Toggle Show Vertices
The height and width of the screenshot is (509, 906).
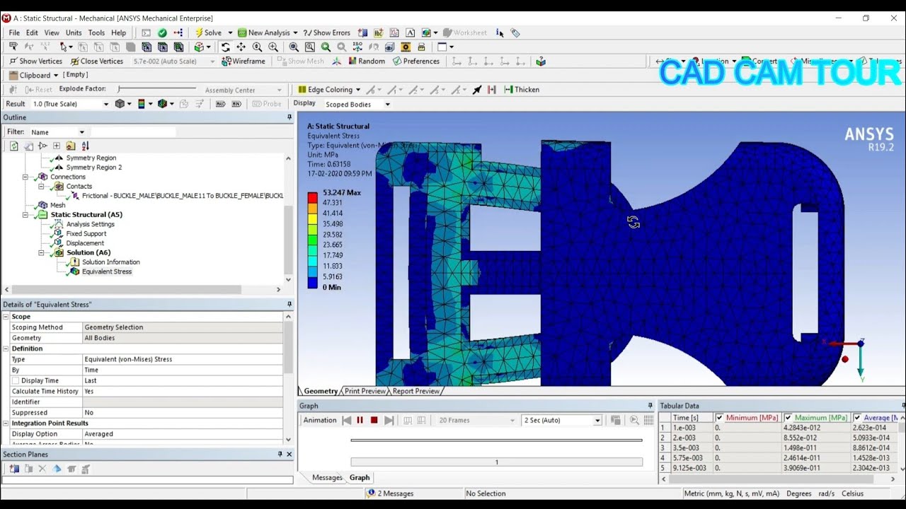(35, 62)
